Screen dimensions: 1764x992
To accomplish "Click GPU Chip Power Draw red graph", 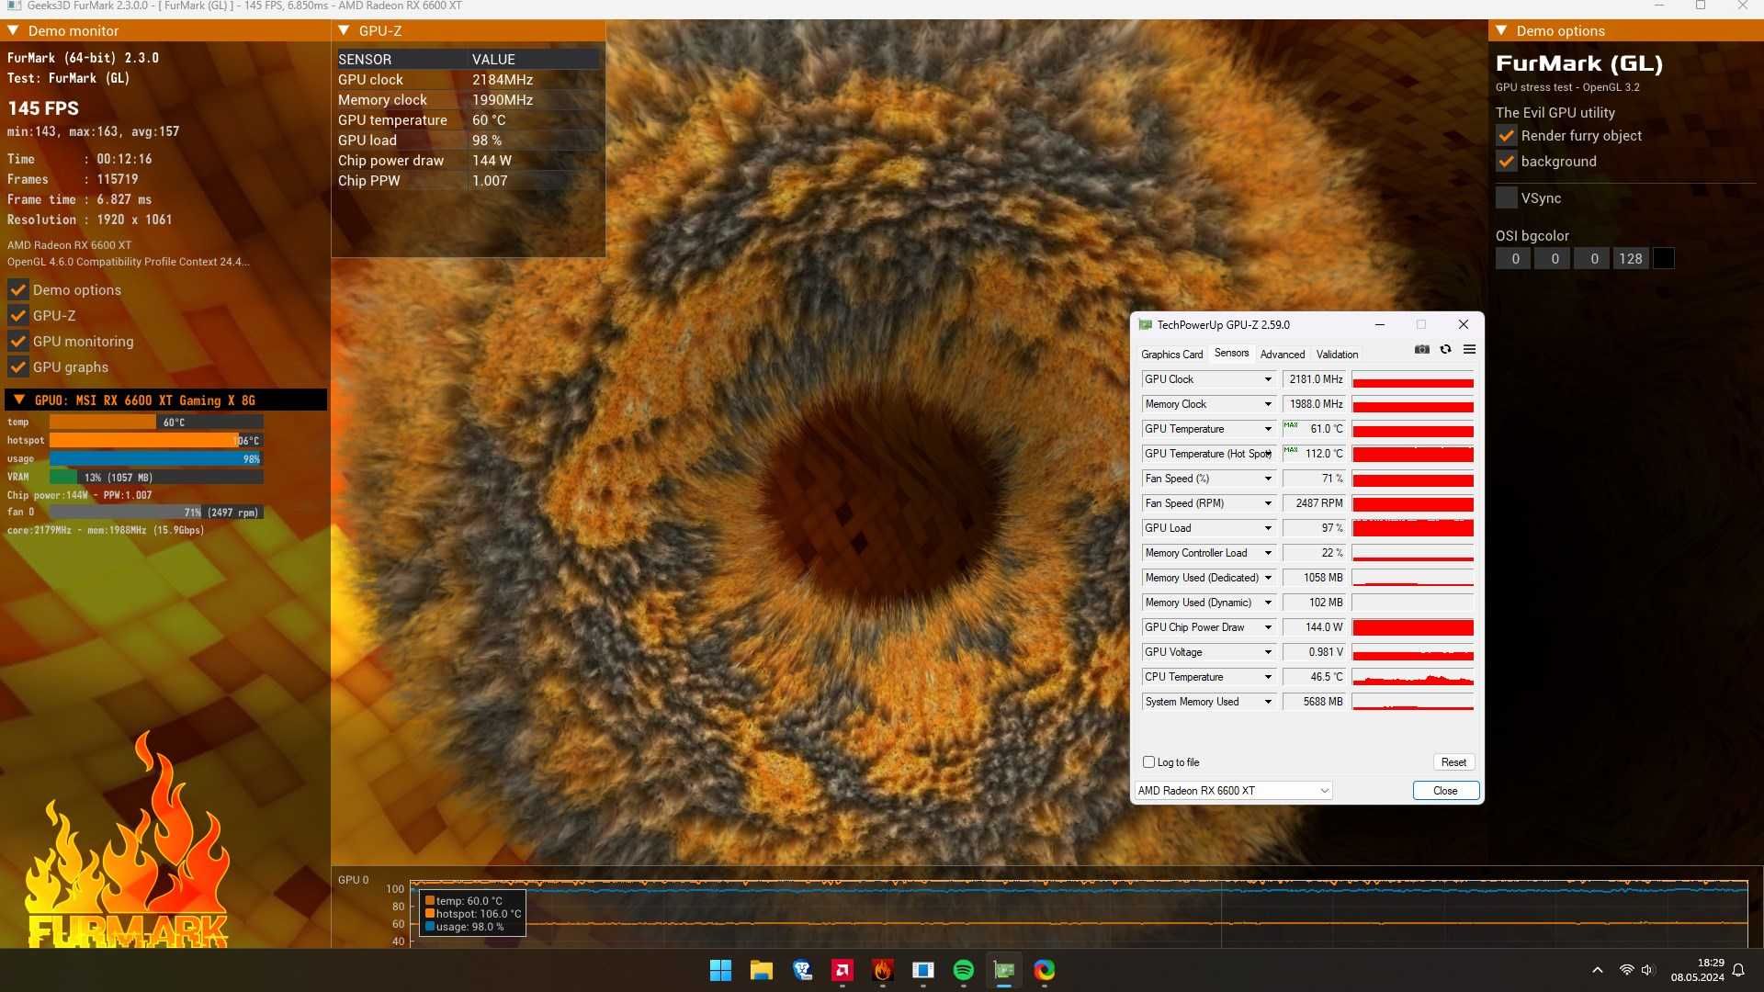I will pyautogui.click(x=1412, y=627).
